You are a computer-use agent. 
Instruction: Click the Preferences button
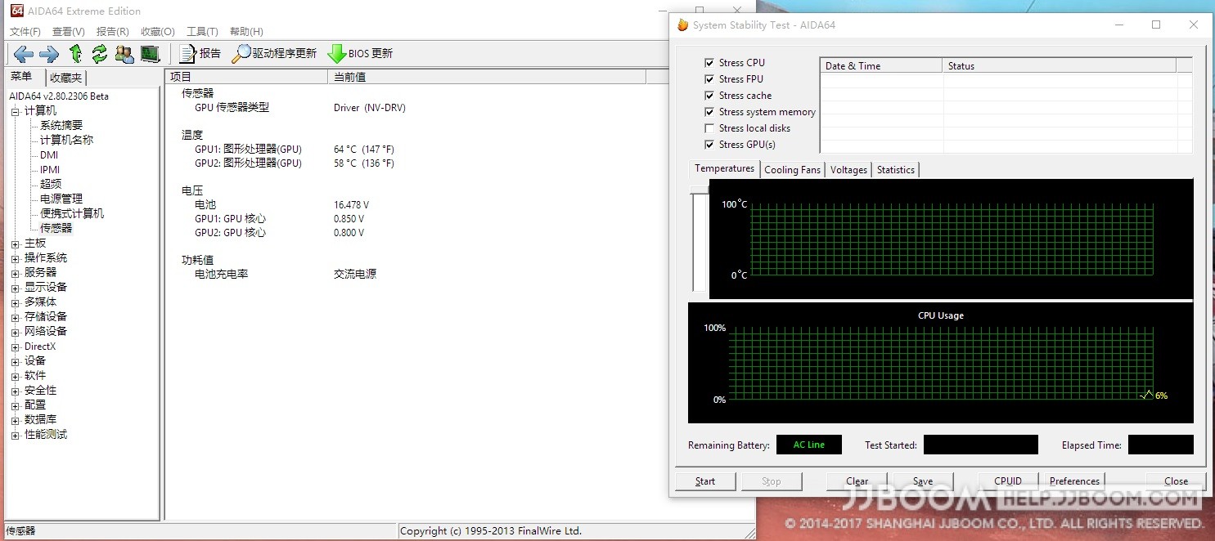(x=1074, y=481)
